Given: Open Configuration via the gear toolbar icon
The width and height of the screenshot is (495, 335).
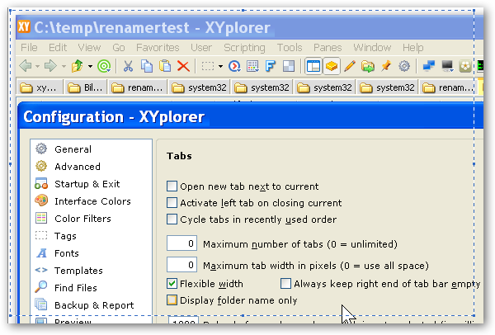Looking at the screenshot, I should 404,66.
